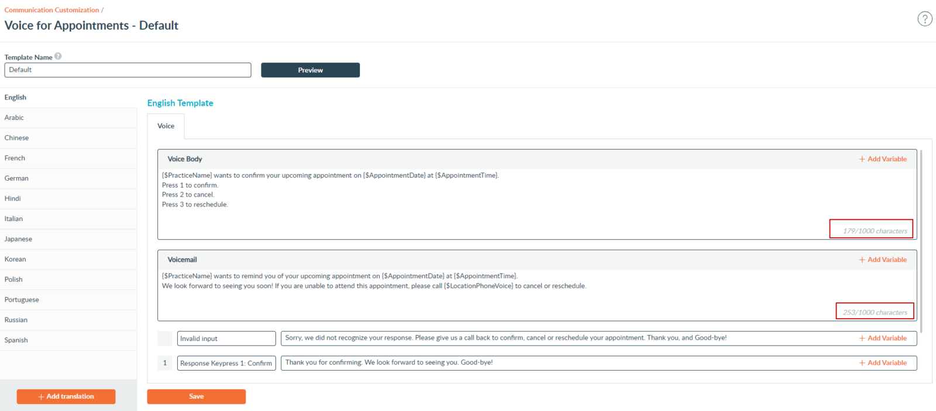
Task: Click inside the Voice Body text area
Action: click(537, 203)
